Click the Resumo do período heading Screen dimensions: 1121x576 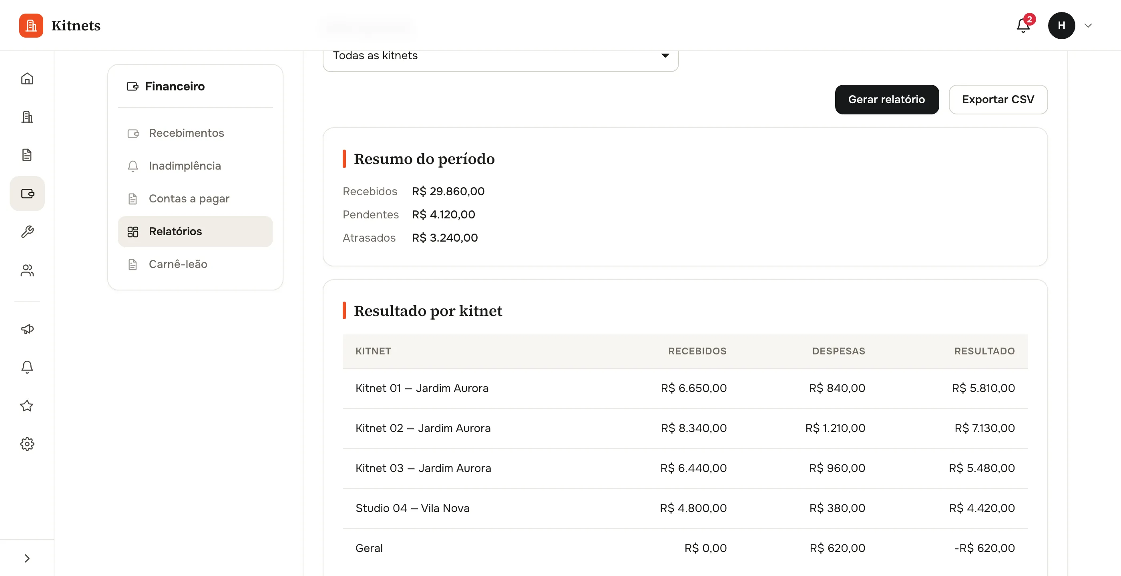(x=424, y=159)
